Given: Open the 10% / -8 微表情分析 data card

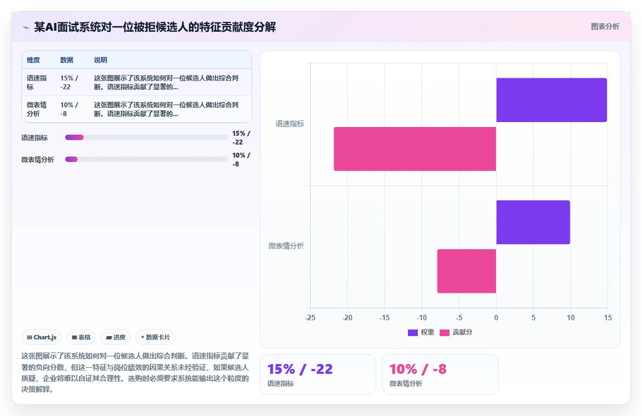Looking at the screenshot, I should (x=440, y=374).
